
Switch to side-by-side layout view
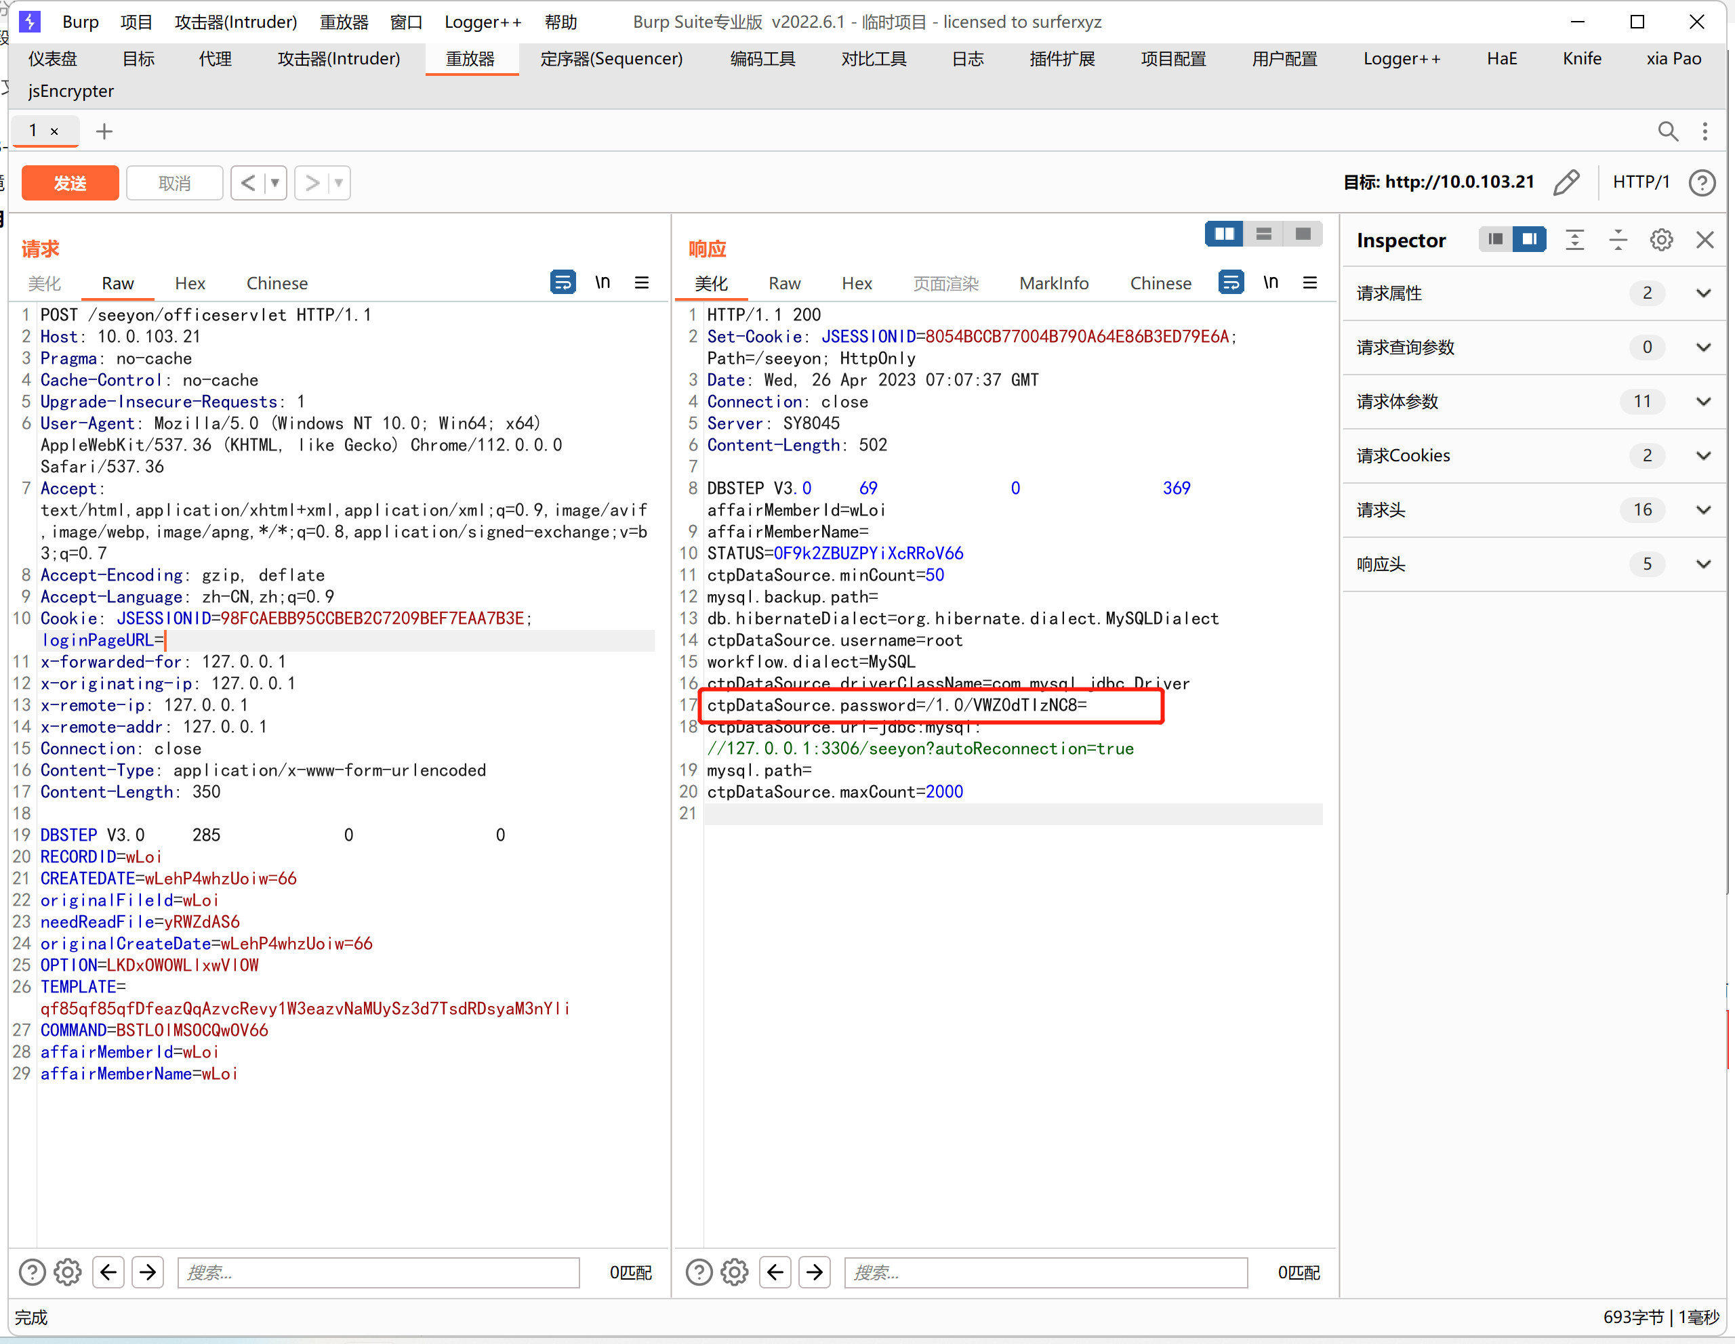point(1224,234)
